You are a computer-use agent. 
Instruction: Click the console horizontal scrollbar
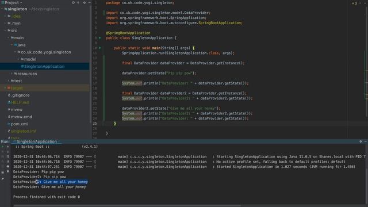126,206
